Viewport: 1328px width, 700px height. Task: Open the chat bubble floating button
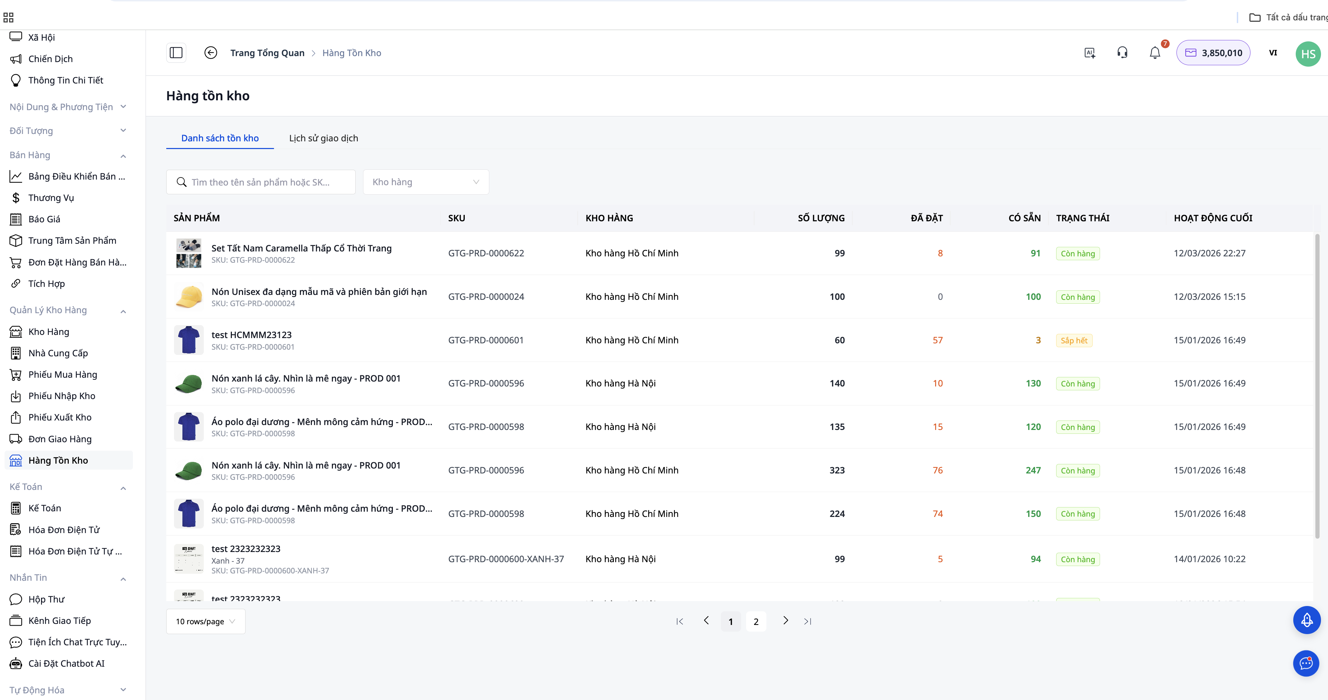tap(1306, 664)
